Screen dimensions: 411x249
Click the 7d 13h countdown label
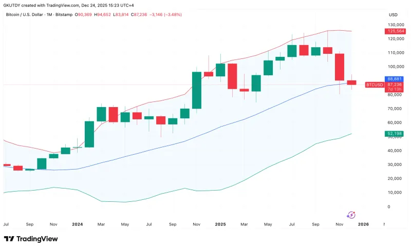click(394, 89)
